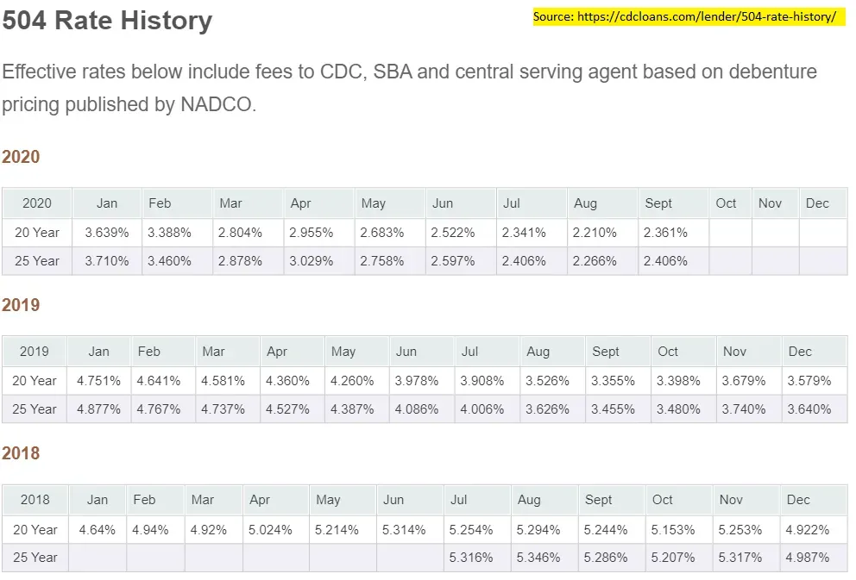856x580 pixels.
Task: Click the 5.024% April 2018 rate
Action: (270, 530)
